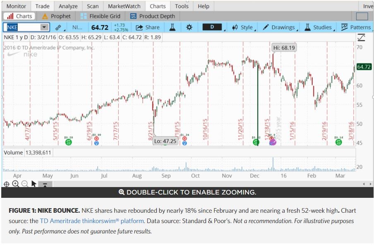Switch to Flexible Grid sub-tab
The image size is (374, 245).
click(x=101, y=16)
